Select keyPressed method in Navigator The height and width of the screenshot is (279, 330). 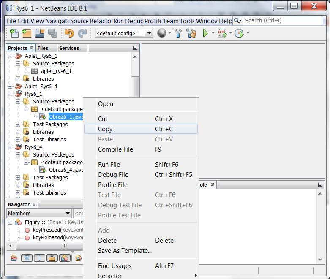(x=58, y=230)
